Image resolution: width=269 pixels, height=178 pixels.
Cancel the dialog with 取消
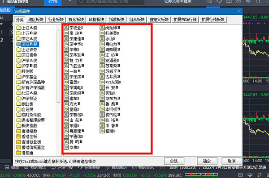(232, 161)
